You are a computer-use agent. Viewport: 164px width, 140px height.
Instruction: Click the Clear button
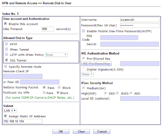click(x=81, y=131)
